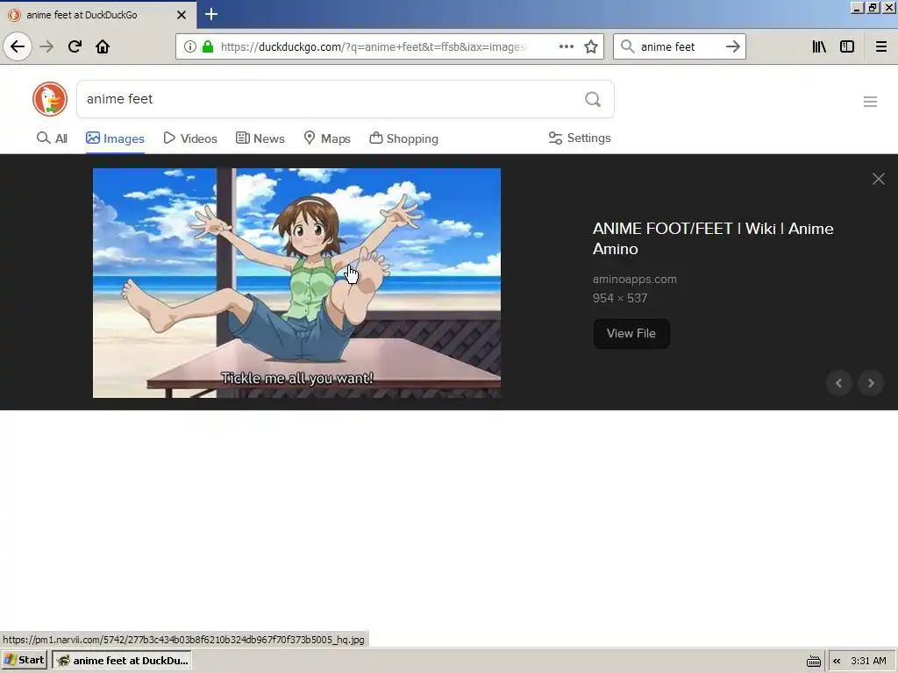Submit Firefox search box with arrow
The image size is (898, 673).
pyautogui.click(x=733, y=46)
